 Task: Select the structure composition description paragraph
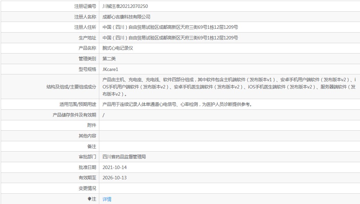(229, 87)
